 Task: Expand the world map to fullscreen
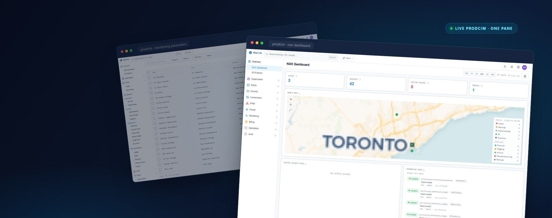click(x=290, y=110)
